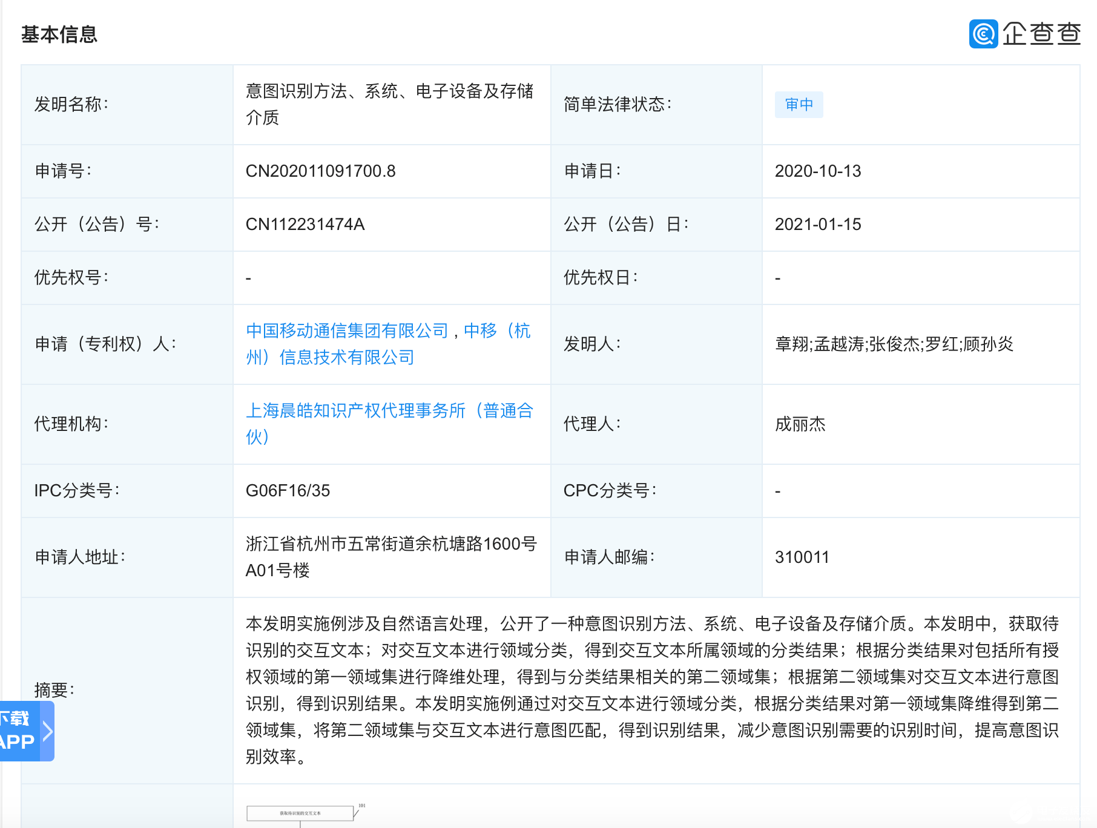Click the 摘要 row label
The height and width of the screenshot is (828, 1097).
point(54,690)
